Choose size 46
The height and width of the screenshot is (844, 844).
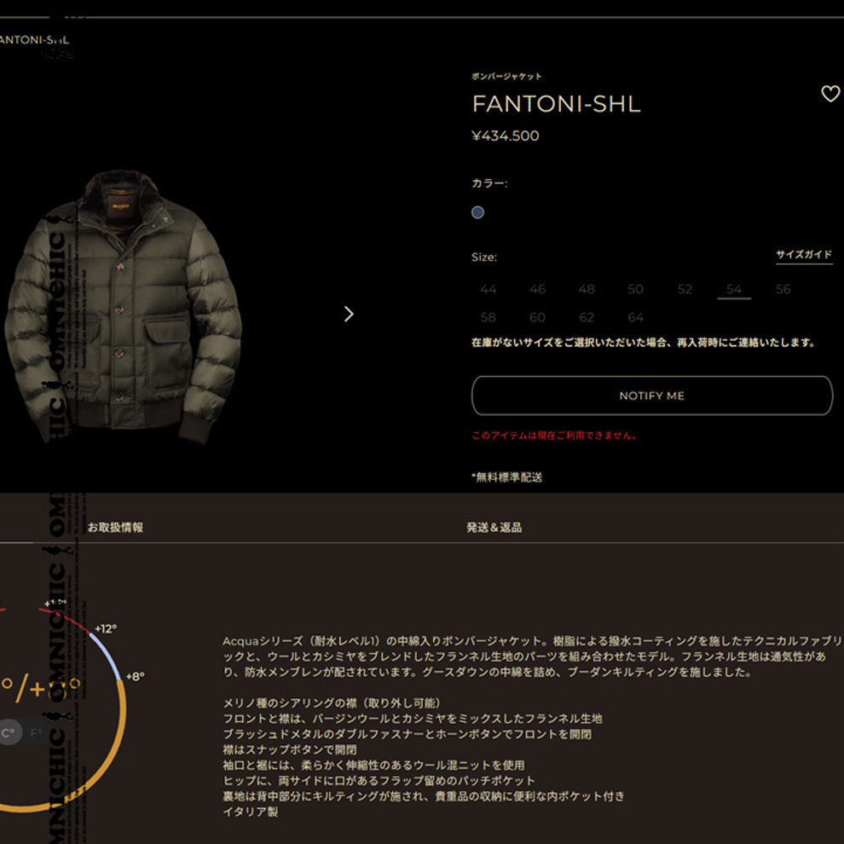coord(537,289)
